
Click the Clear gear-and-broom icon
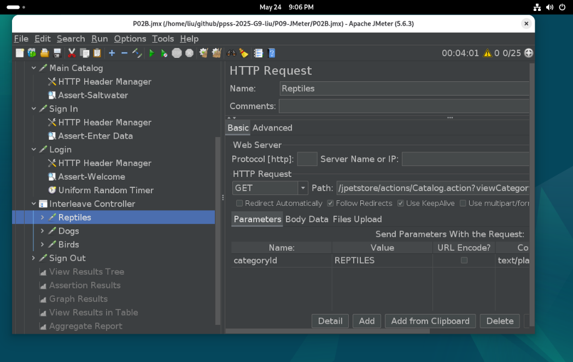[x=203, y=54]
